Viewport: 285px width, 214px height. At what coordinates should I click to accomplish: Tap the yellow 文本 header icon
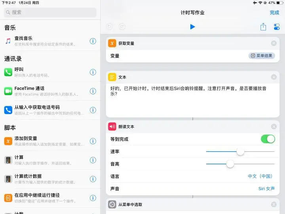112,77
